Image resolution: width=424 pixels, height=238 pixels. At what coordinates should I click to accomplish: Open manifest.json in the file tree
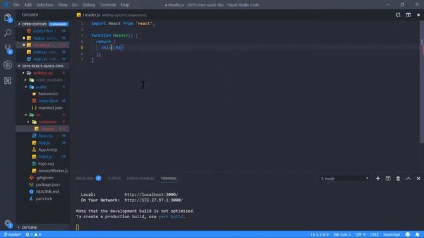[x=50, y=108]
